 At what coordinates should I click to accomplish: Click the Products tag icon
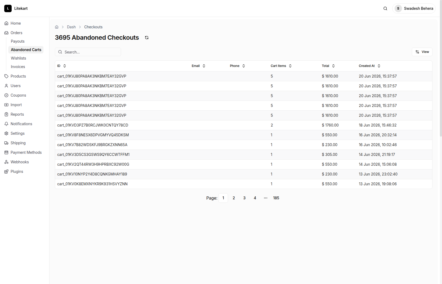(x=6, y=76)
